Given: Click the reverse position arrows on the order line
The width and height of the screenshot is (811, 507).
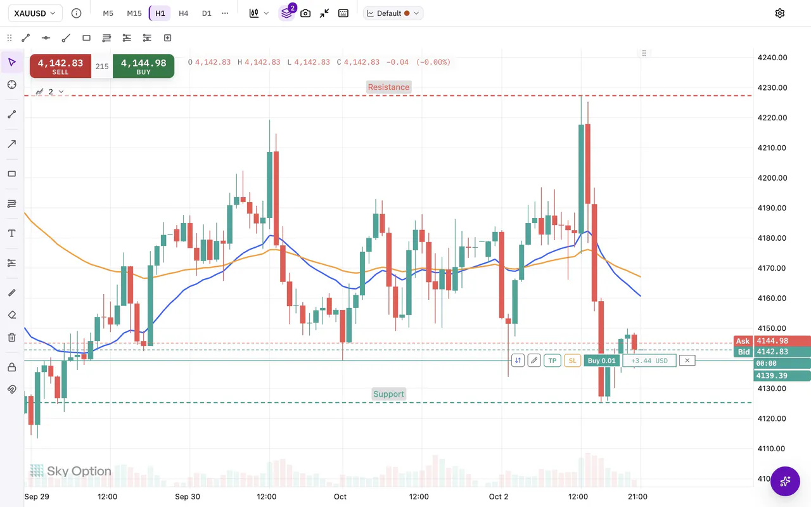Looking at the screenshot, I should tap(518, 361).
